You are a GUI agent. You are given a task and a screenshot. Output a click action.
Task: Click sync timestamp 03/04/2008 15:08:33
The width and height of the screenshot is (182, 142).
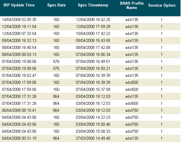93,131
